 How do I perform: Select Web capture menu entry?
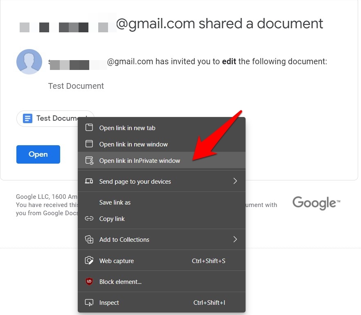coord(162,261)
